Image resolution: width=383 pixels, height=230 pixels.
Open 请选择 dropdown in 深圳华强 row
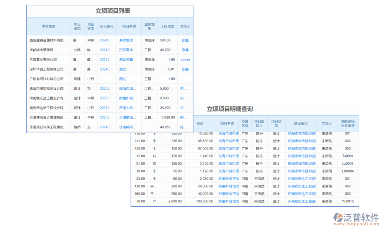tap(149, 69)
